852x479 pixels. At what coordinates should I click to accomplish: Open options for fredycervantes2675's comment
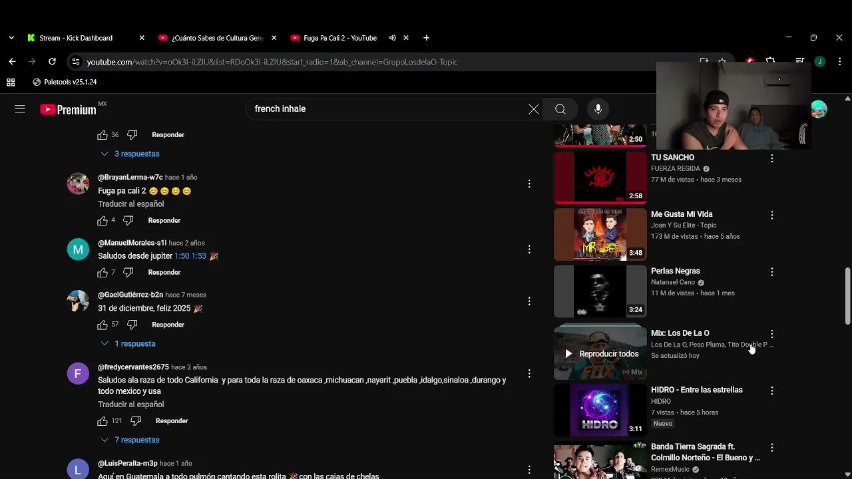[x=529, y=373]
